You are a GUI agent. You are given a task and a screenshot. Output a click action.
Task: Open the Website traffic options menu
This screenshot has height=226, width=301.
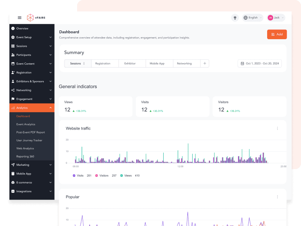click(277, 128)
